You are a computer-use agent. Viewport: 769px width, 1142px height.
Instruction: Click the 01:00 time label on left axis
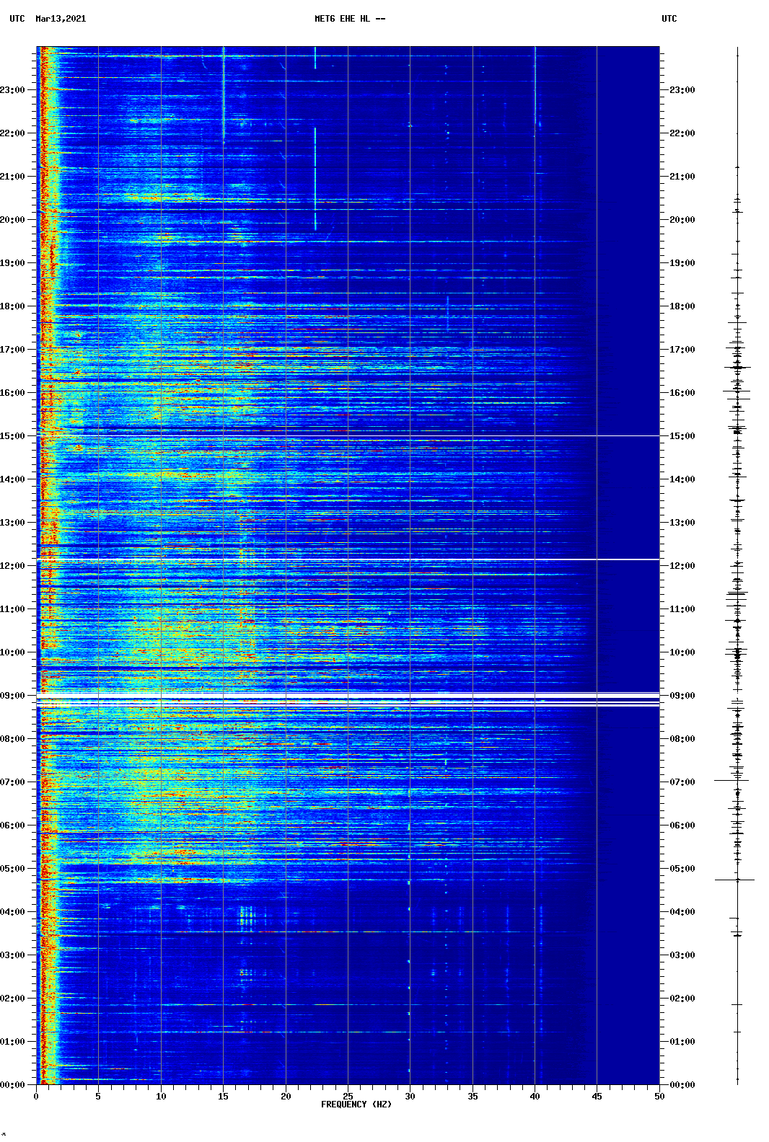tap(13, 1042)
